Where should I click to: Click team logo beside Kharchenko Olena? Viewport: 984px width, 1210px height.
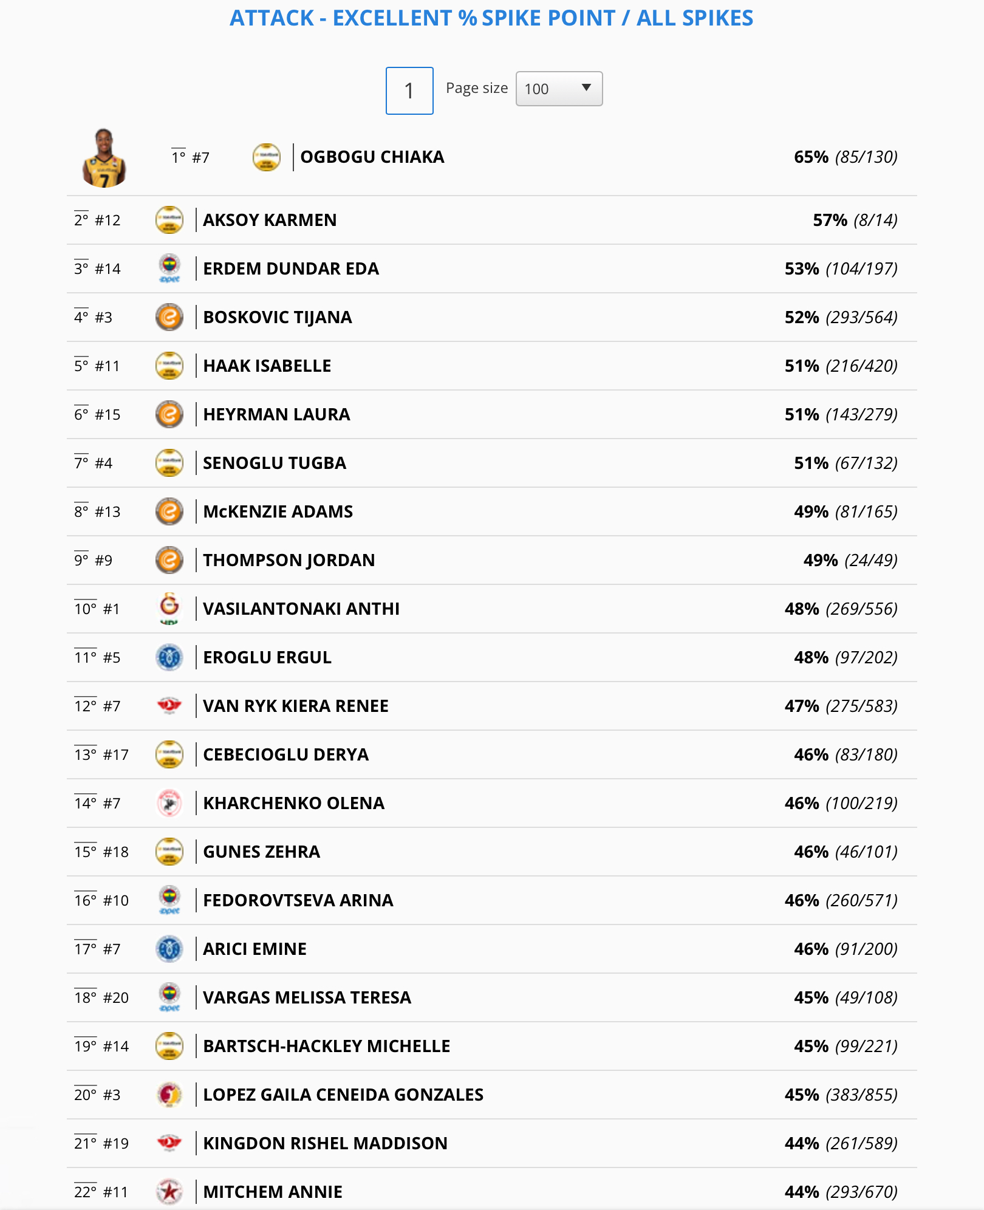[169, 803]
